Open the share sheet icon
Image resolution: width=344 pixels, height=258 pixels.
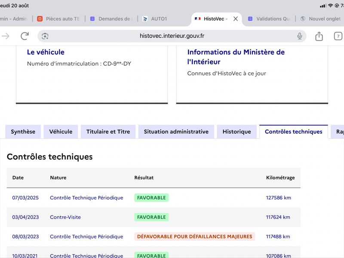tap(319, 36)
